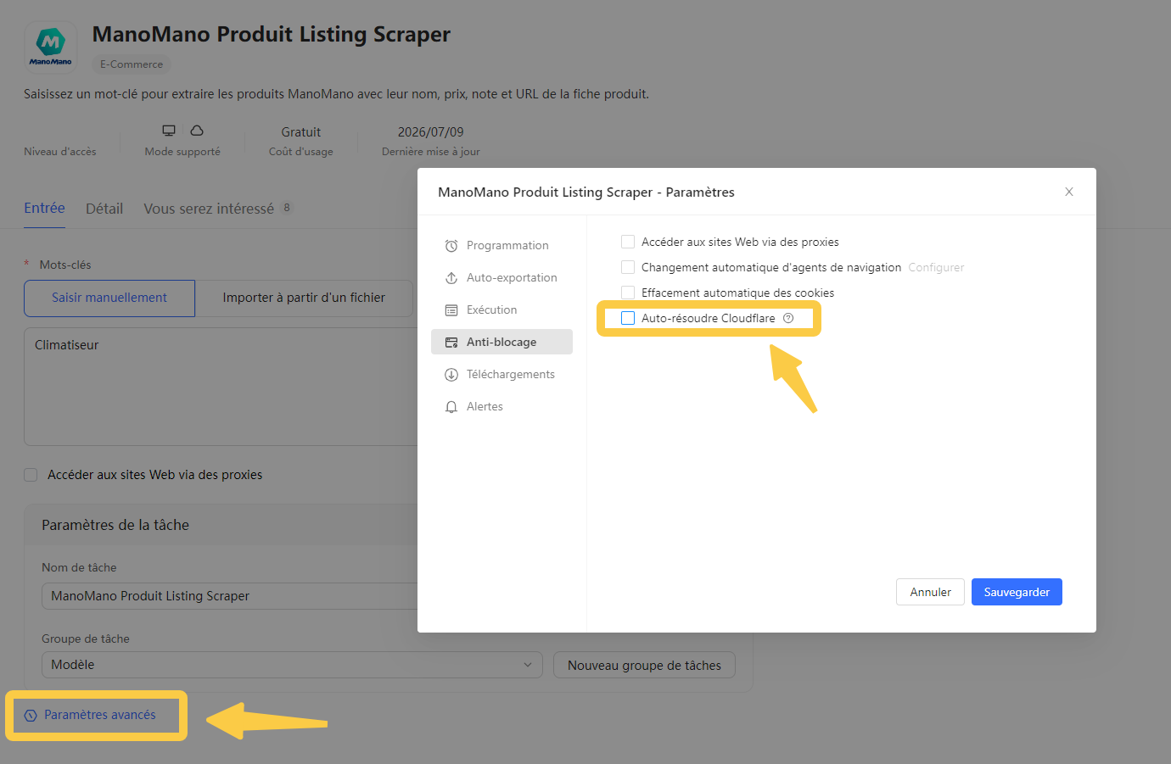Click the Auto-exportation upload icon
The height and width of the screenshot is (764, 1171).
coord(451,278)
